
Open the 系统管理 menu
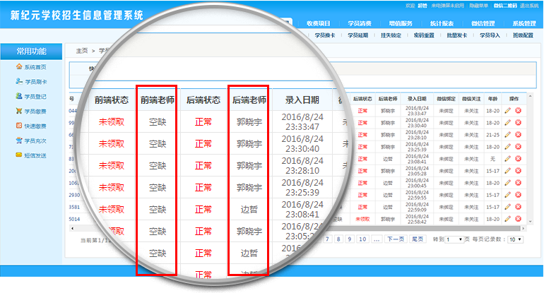(524, 23)
